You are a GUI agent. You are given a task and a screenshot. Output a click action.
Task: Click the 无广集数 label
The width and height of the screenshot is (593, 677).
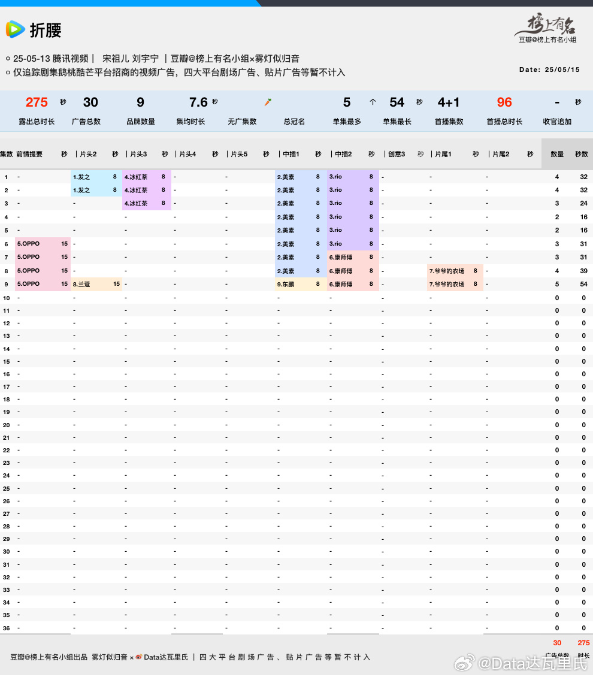click(x=242, y=122)
